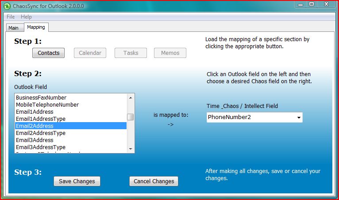Screen dimensions: 339x200
Task: Click the Outlook Field list scroll down arrow
Action: coord(131,149)
